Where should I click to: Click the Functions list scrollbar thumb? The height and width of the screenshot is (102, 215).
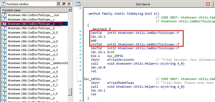click(x=70, y=92)
